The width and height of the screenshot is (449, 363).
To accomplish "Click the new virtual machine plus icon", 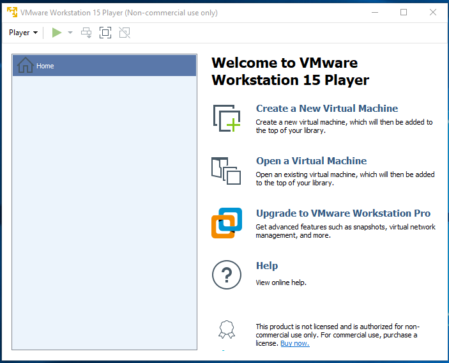I will (227, 118).
